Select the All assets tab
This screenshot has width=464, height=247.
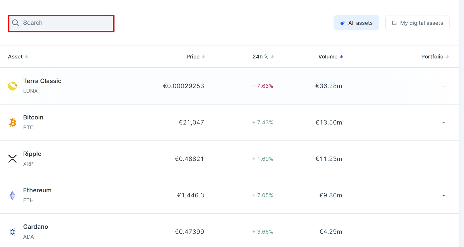(x=356, y=23)
